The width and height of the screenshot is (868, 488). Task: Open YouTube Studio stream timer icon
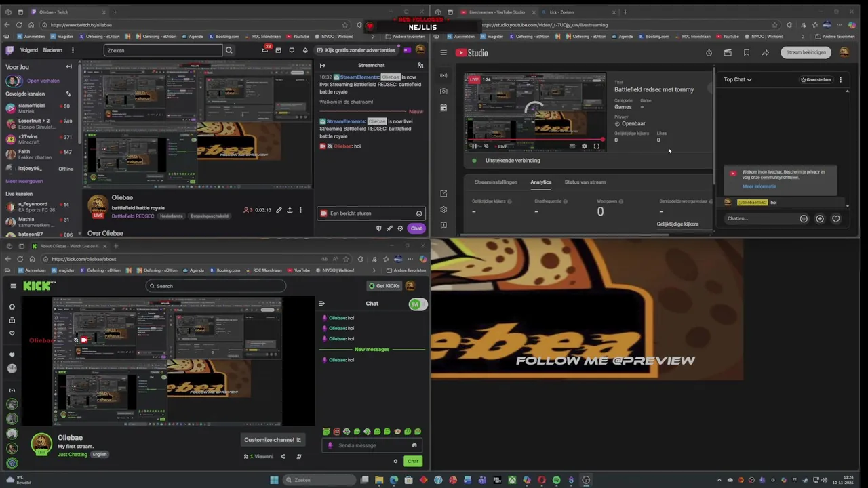709,52
